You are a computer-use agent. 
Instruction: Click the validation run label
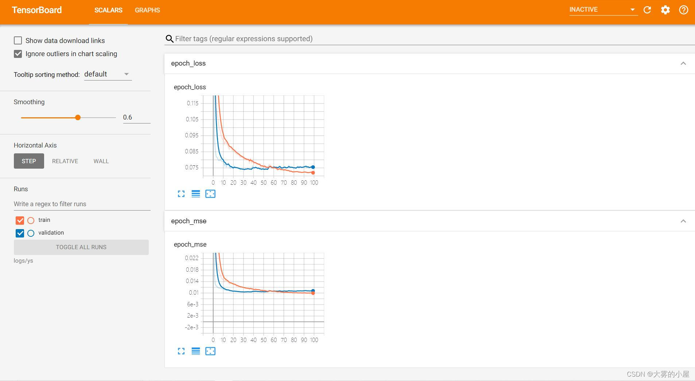click(x=51, y=233)
